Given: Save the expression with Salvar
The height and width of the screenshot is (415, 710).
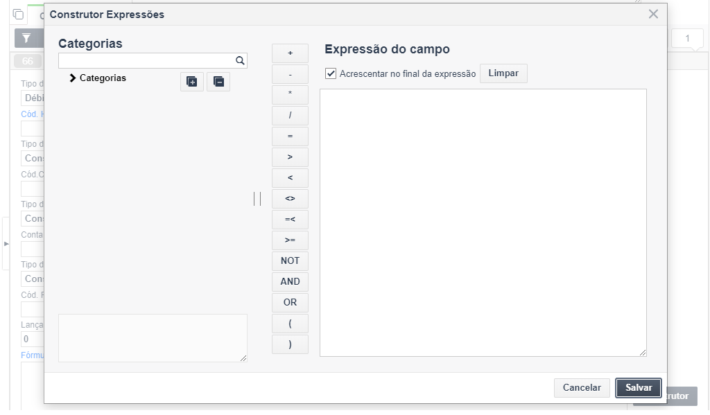Looking at the screenshot, I should tap(639, 388).
